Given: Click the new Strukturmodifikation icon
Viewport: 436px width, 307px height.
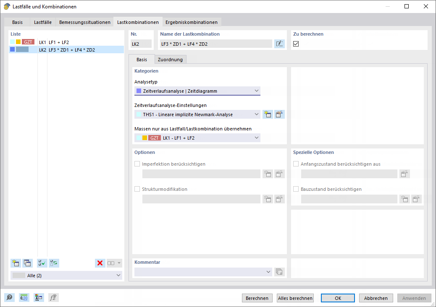Looking at the screenshot, I should coord(268,199).
